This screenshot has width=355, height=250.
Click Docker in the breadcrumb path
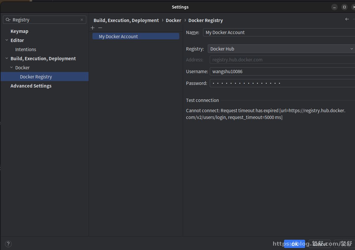(173, 20)
